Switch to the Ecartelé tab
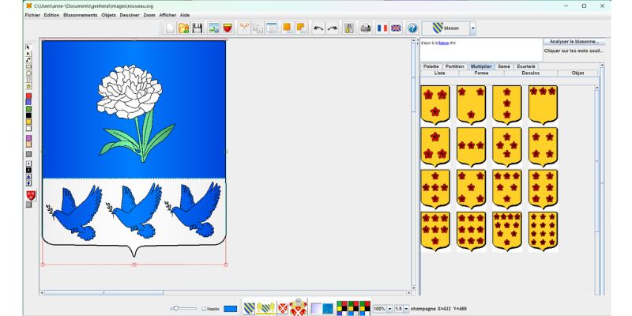 525,66
